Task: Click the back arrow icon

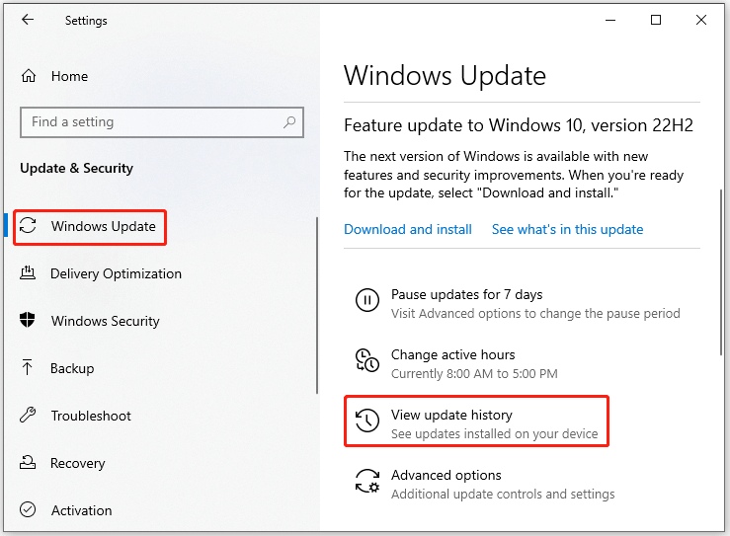Action: 28,20
